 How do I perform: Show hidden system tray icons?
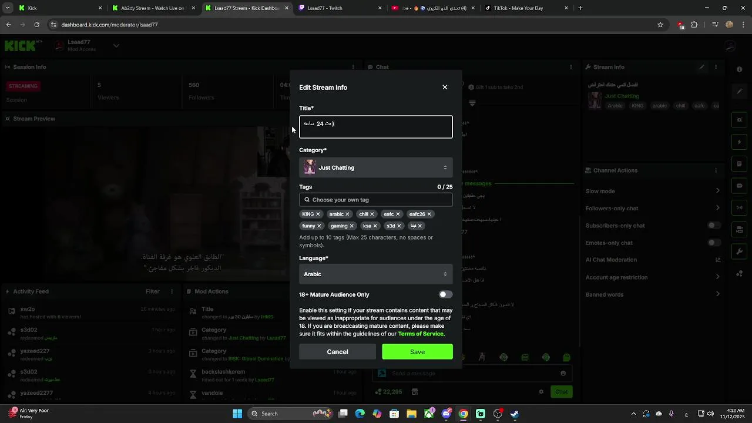(633, 414)
